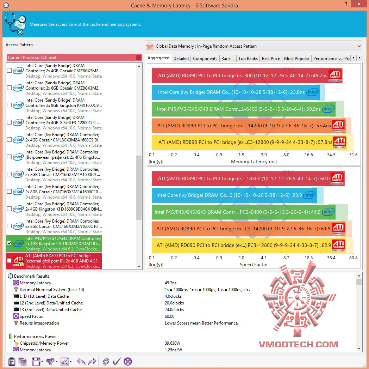Click the Help question mark icon
Image resolution: width=369 pixels, height=369 pixels.
click(346, 4)
